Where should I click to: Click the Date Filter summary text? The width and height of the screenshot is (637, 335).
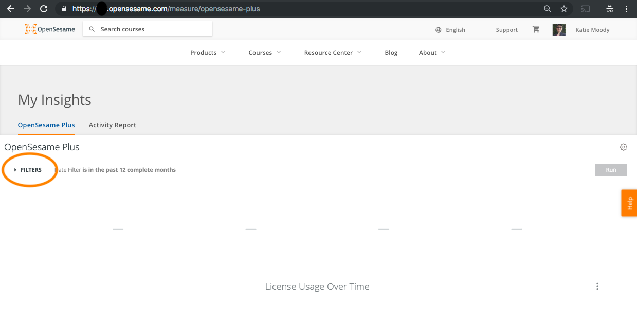point(115,170)
